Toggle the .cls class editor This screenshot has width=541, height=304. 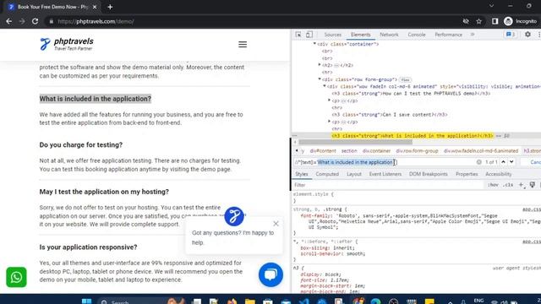507,185
